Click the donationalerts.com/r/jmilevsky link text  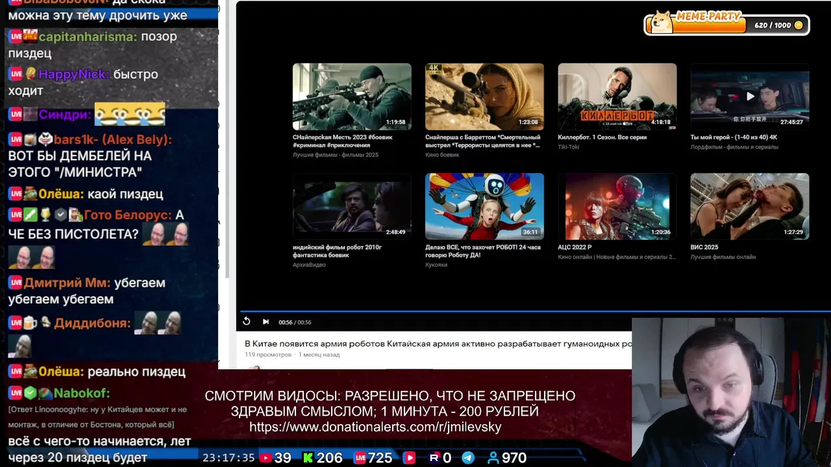point(375,427)
